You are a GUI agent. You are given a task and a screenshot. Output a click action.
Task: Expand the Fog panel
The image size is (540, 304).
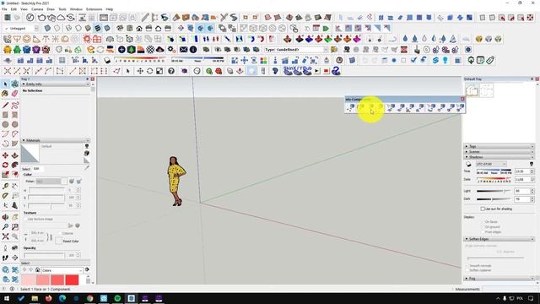[x=499, y=278]
